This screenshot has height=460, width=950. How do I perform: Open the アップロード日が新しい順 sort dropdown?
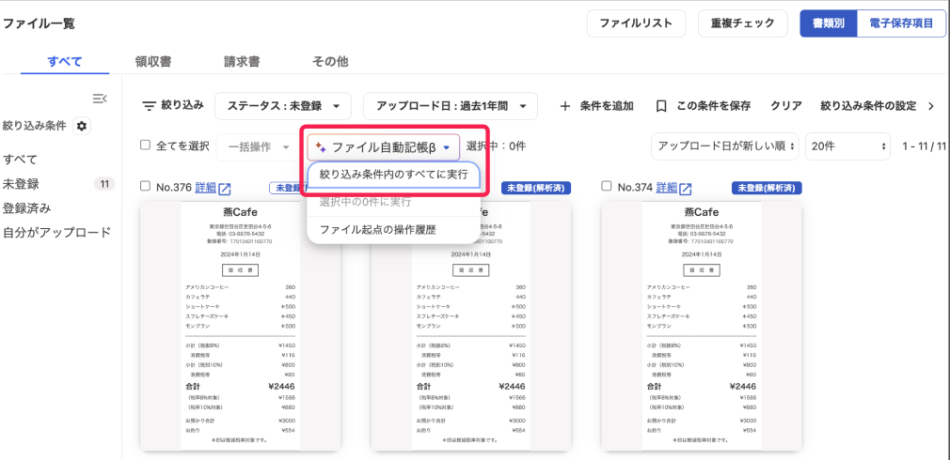coord(725,146)
